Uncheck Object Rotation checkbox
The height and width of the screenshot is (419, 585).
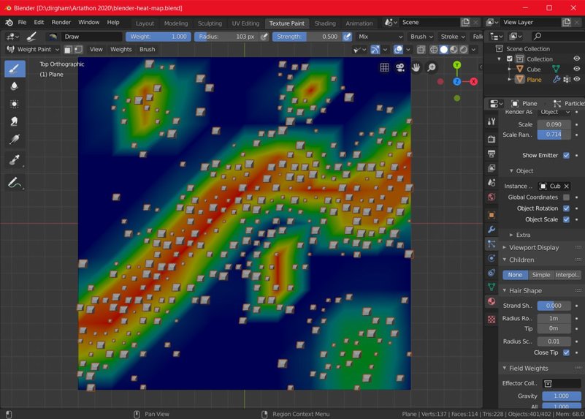(x=566, y=208)
